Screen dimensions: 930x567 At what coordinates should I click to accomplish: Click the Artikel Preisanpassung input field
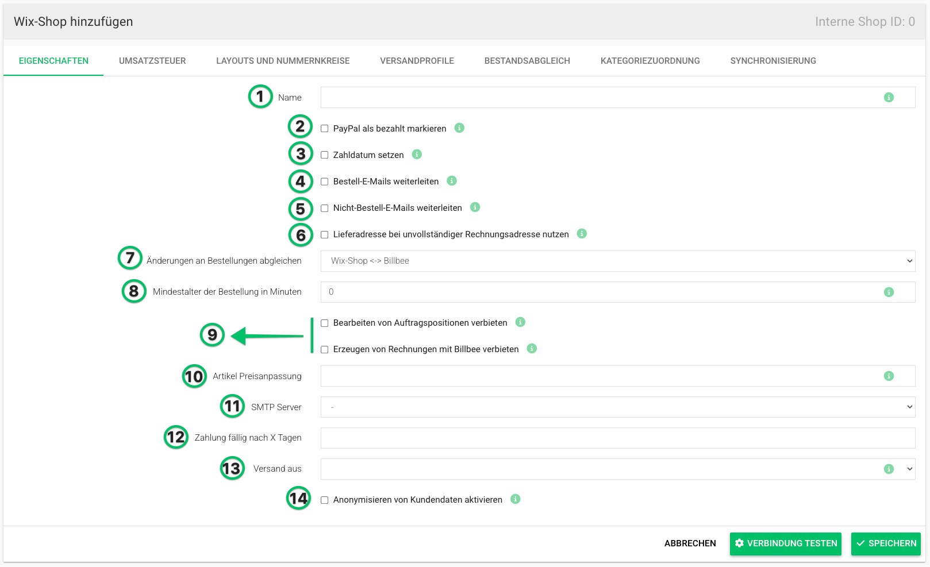pyautogui.click(x=618, y=376)
